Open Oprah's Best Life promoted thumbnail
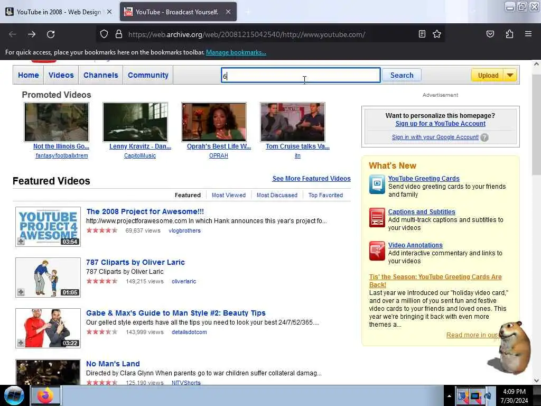The width and height of the screenshot is (541, 406). coord(214,122)
